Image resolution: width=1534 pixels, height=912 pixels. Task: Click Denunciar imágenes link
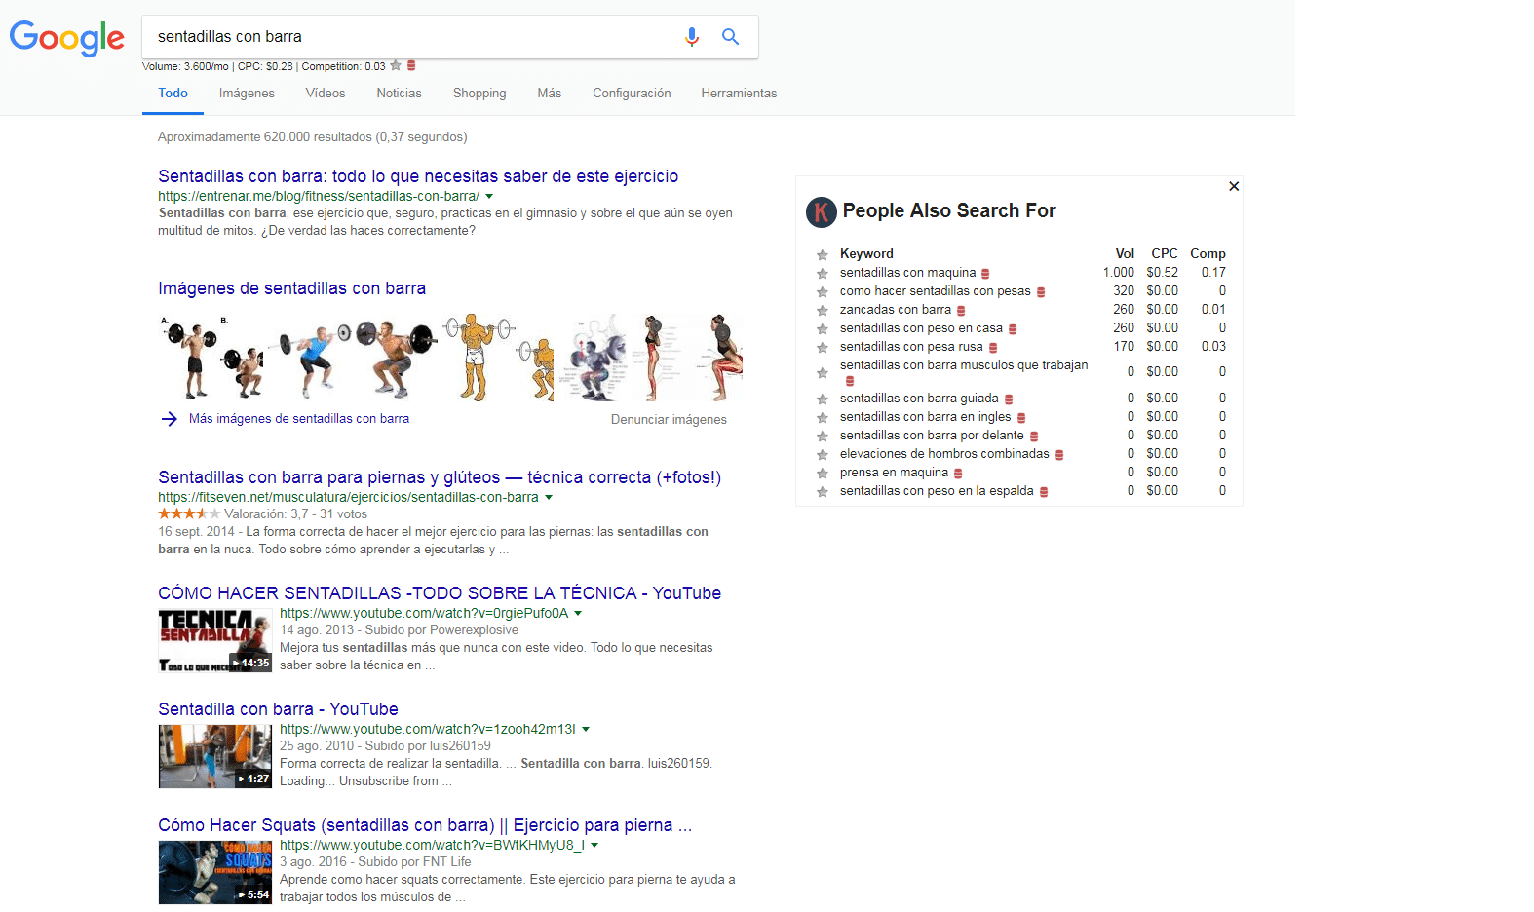coord(669,420)
